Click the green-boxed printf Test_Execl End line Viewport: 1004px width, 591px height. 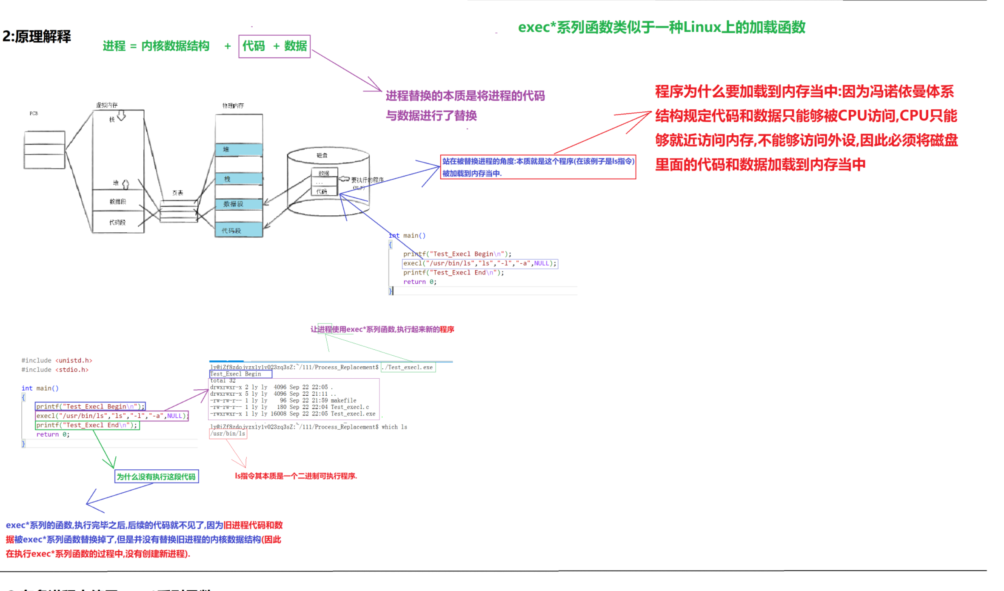click(x=87, y=425)
